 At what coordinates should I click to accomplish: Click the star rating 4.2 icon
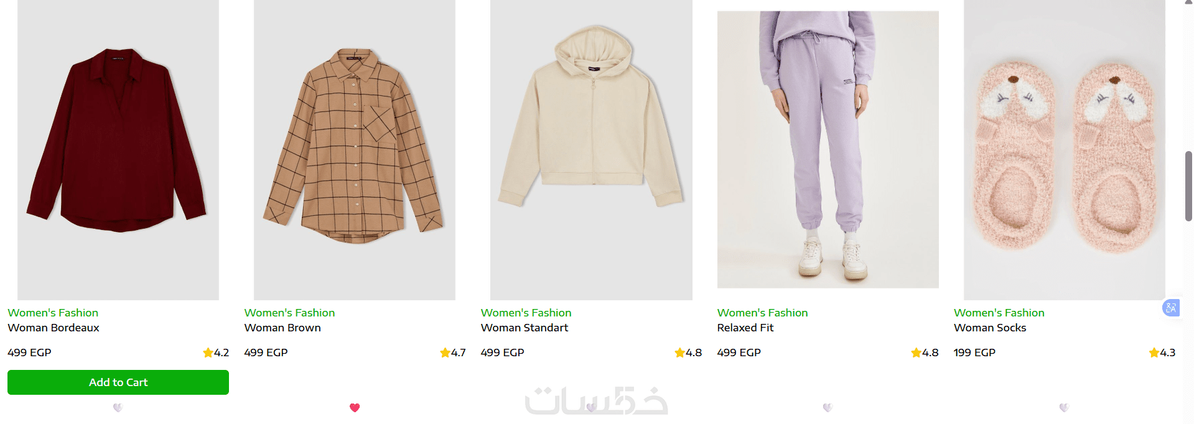click(208, 353)
